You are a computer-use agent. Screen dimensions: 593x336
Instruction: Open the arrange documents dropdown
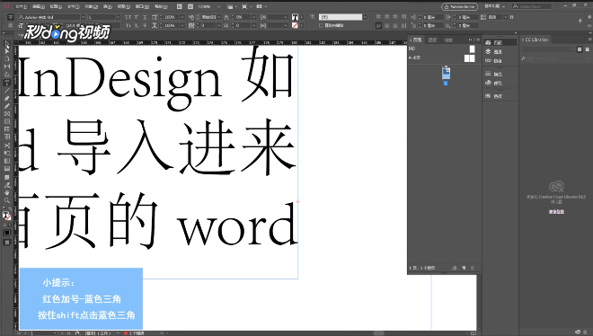click(x=261, y=6)
